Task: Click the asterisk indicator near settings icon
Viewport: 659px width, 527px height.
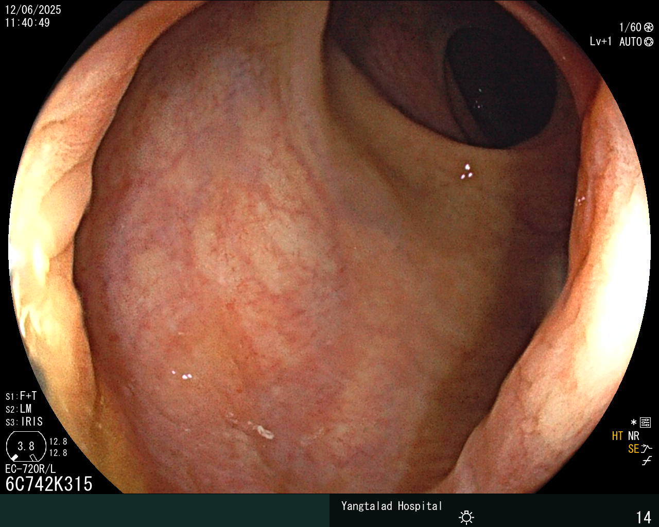Action: click(634, 423)
